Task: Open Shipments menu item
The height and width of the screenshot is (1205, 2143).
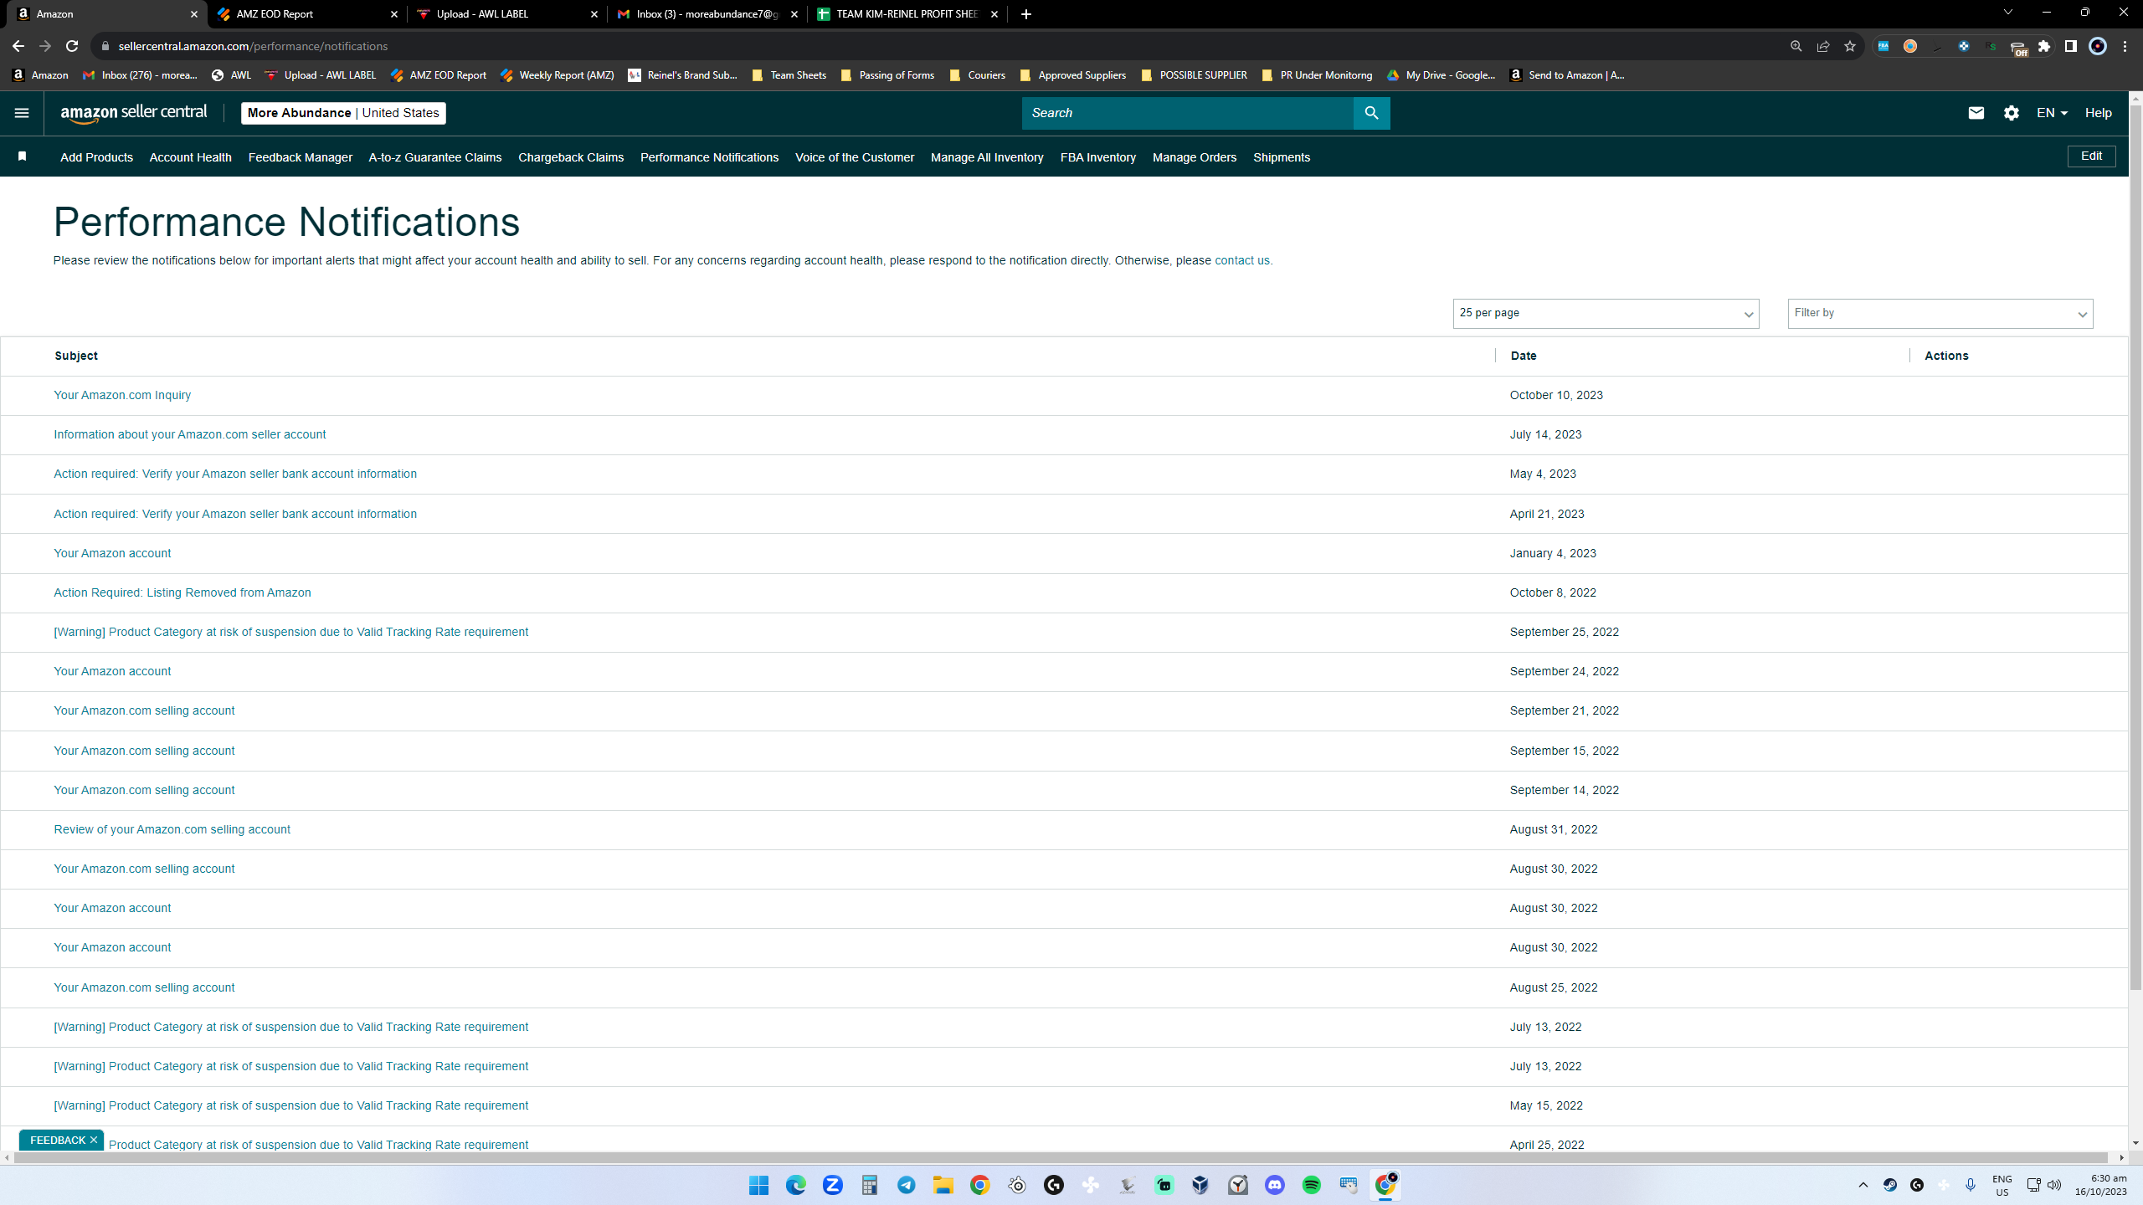Action: point(1281,157)
